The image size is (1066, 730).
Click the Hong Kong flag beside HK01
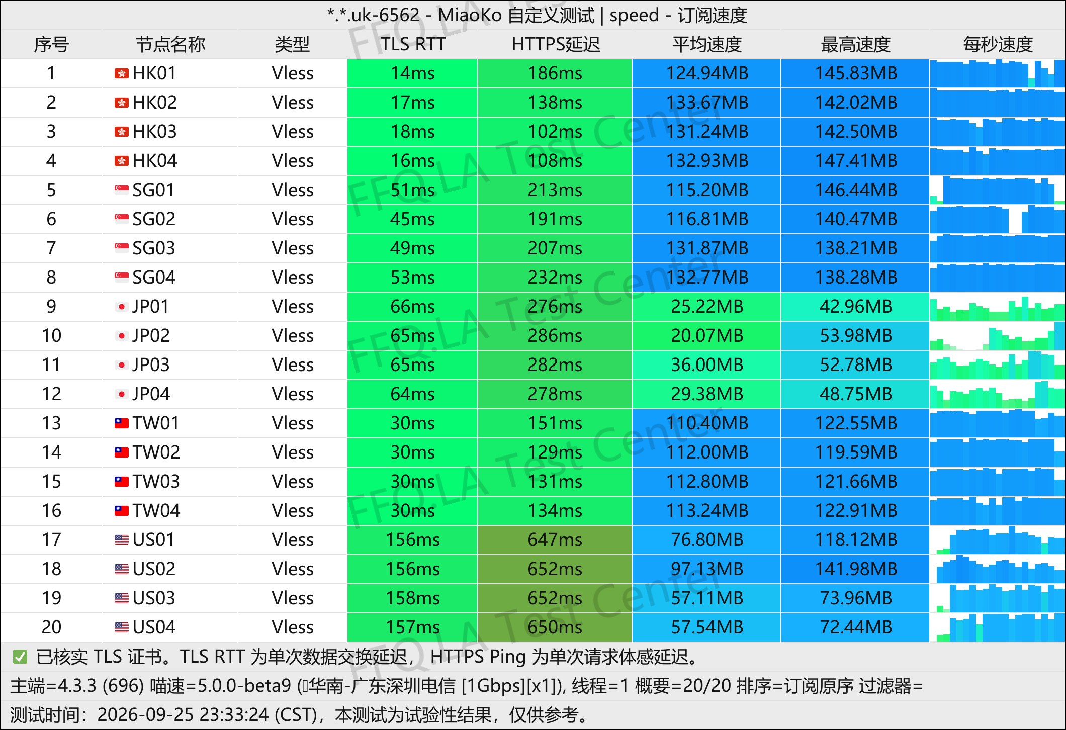coord(121,73)
